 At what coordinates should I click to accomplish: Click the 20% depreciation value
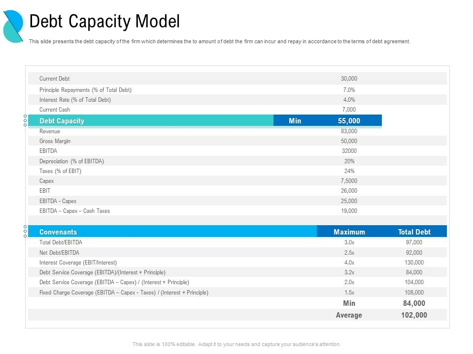point(349,161)
